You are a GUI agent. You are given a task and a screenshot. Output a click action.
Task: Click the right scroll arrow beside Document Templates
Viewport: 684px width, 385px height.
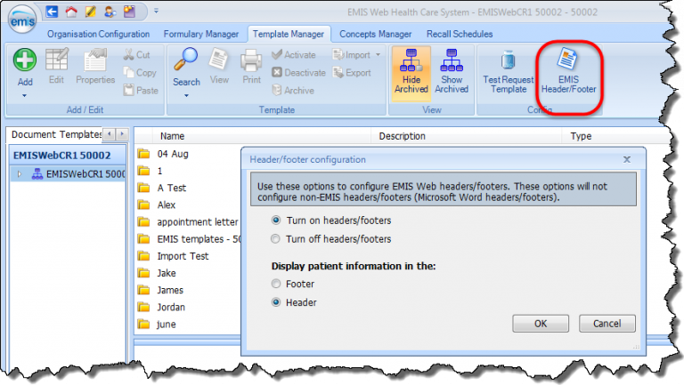click(x=123, y=134)
